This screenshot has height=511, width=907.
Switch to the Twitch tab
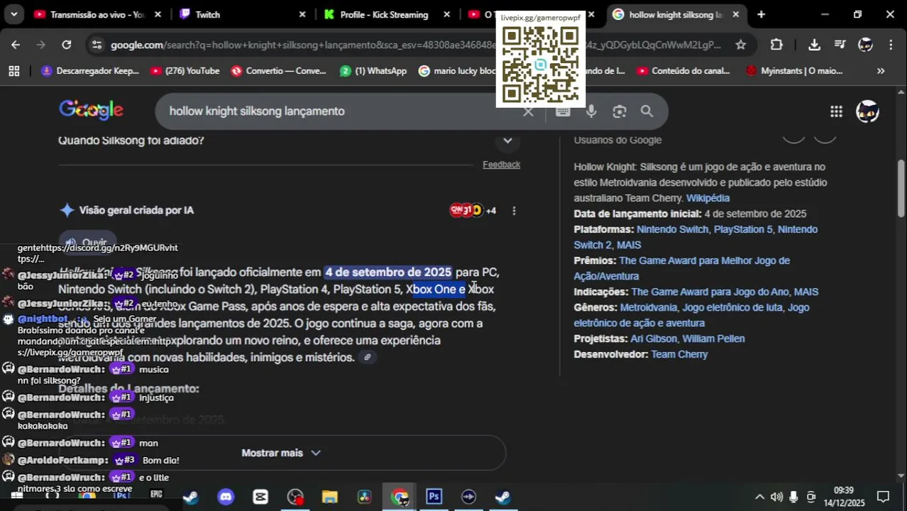[241, 14]
